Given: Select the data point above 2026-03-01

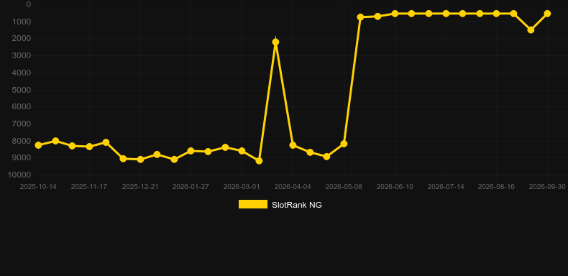Looking at the screenshot, I should 242,151.
